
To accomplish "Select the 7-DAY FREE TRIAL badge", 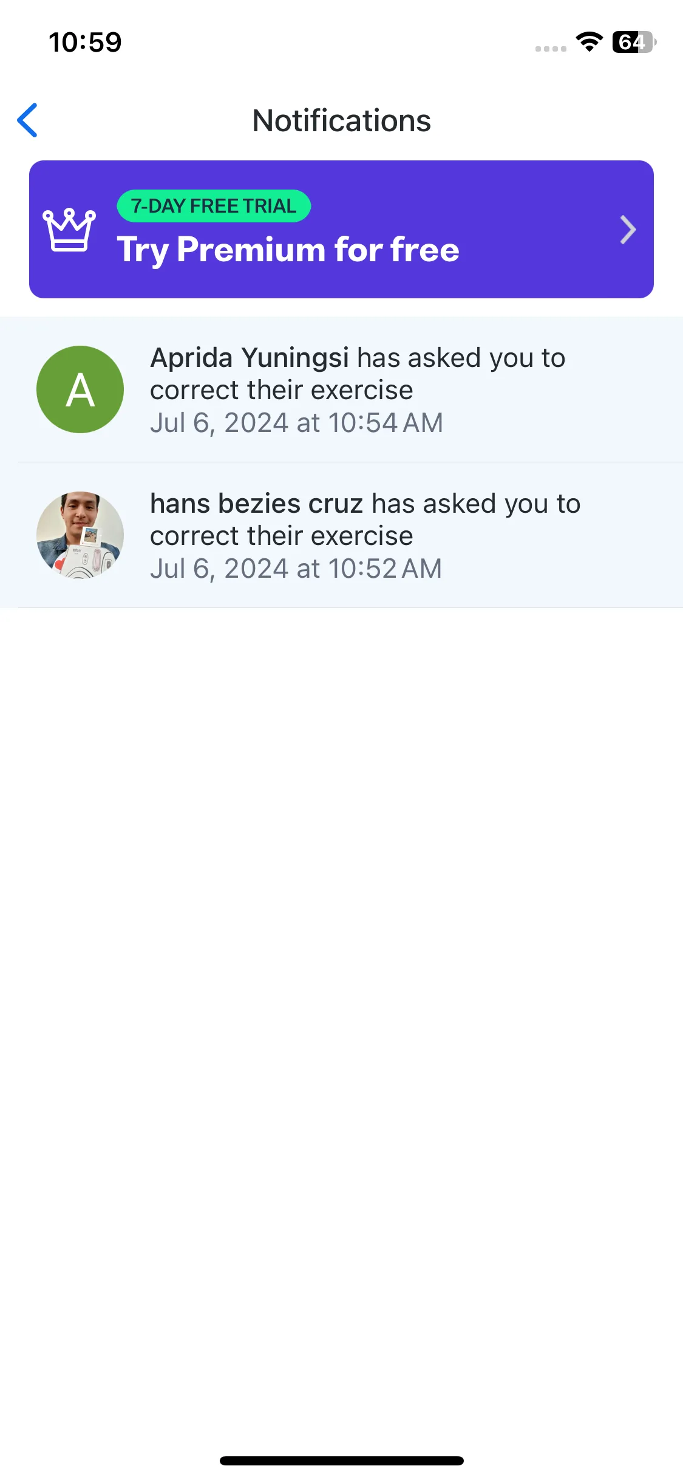I will pyautogui.click(x=214, y=206).
